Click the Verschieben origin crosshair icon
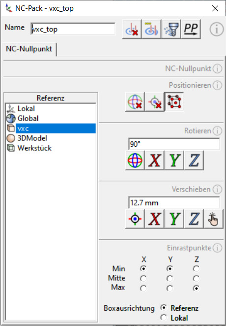The image size is (226, 326). click(135, 219)
